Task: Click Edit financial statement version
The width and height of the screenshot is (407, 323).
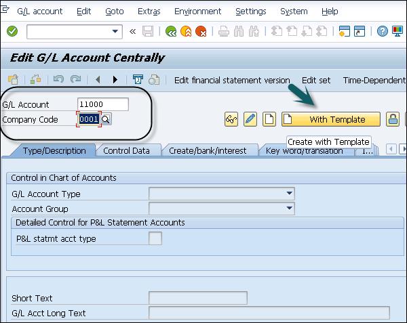Action: 232,81
